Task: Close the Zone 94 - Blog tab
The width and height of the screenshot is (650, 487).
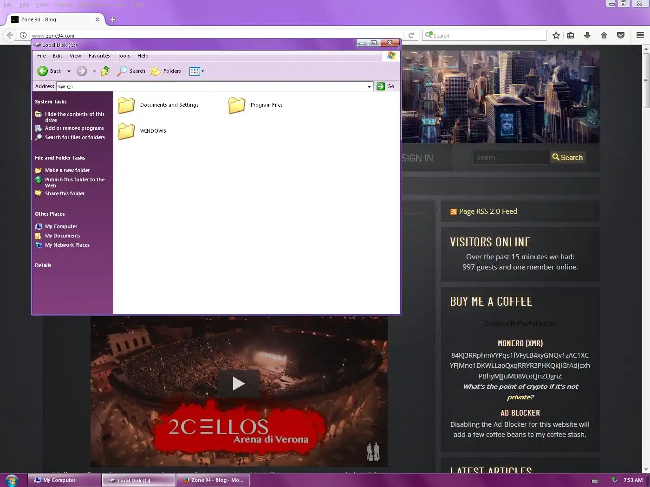Action: coord(97,19)
